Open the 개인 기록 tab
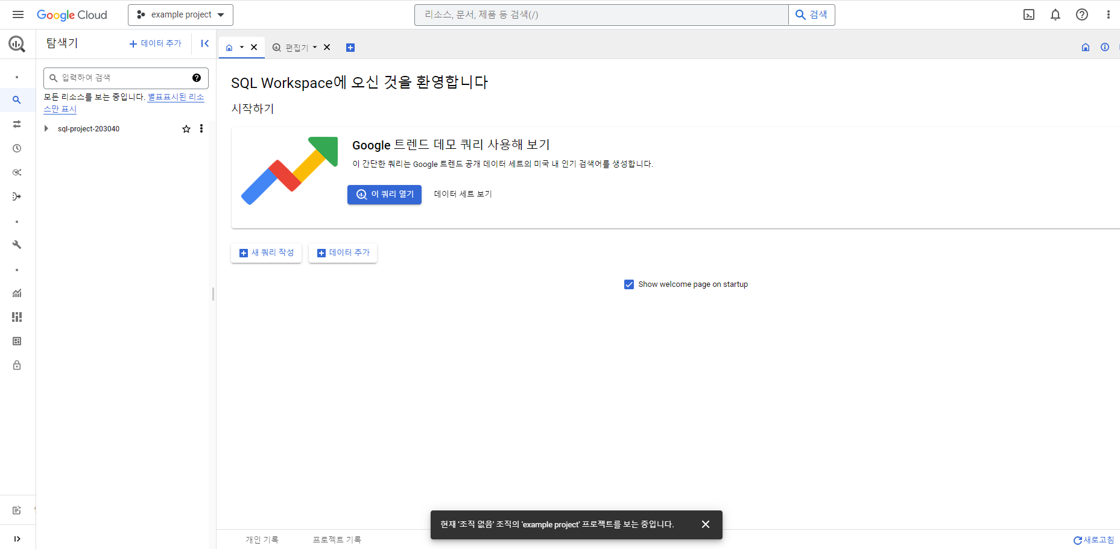This screenshot has width=1120, height=549. 262,540
